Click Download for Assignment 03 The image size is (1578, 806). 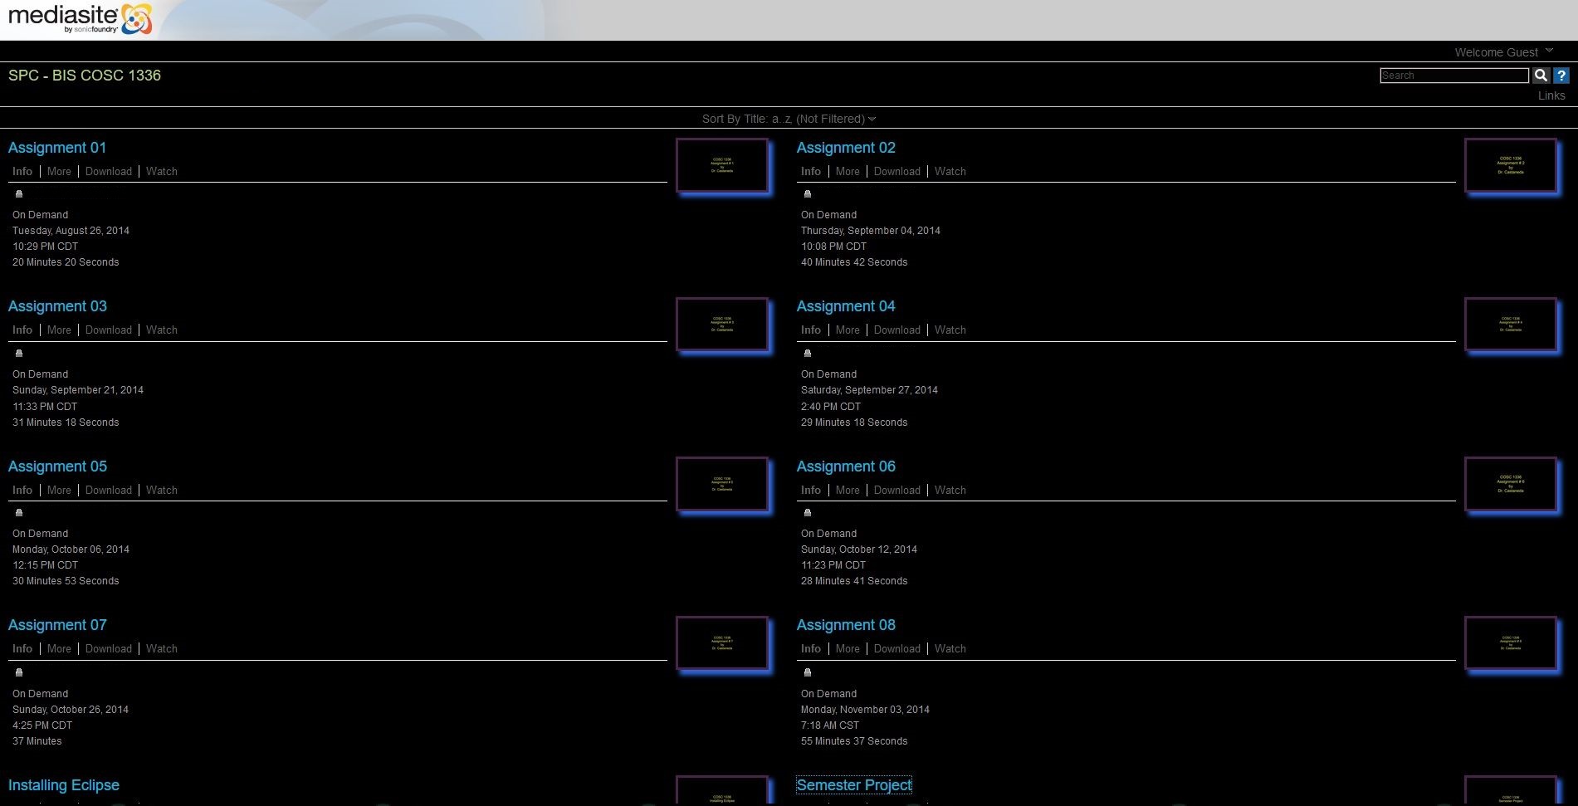coord(109,330)
